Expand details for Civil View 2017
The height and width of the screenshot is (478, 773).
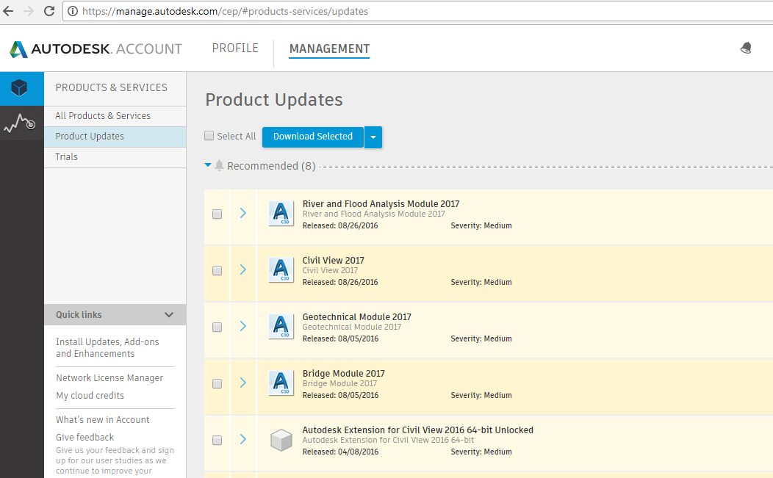243,270
